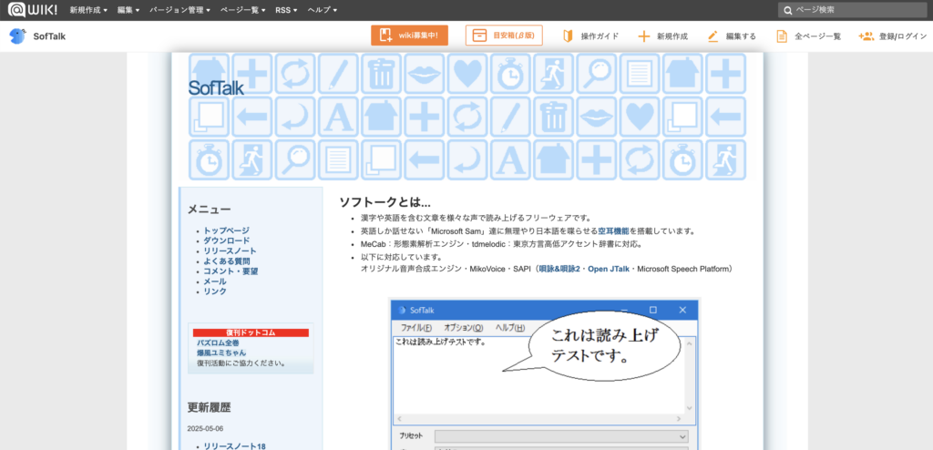
Task: Open the バズロム全巻 link
Action: pyautogui.click(x=218, y=343)
